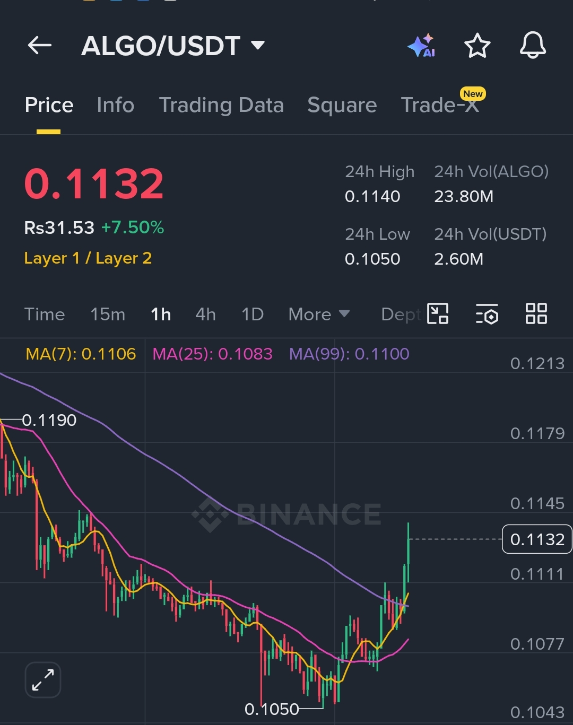Tap the 0.1213 price axis label

537,364
